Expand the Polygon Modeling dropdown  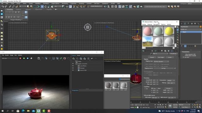click(16, 20)
